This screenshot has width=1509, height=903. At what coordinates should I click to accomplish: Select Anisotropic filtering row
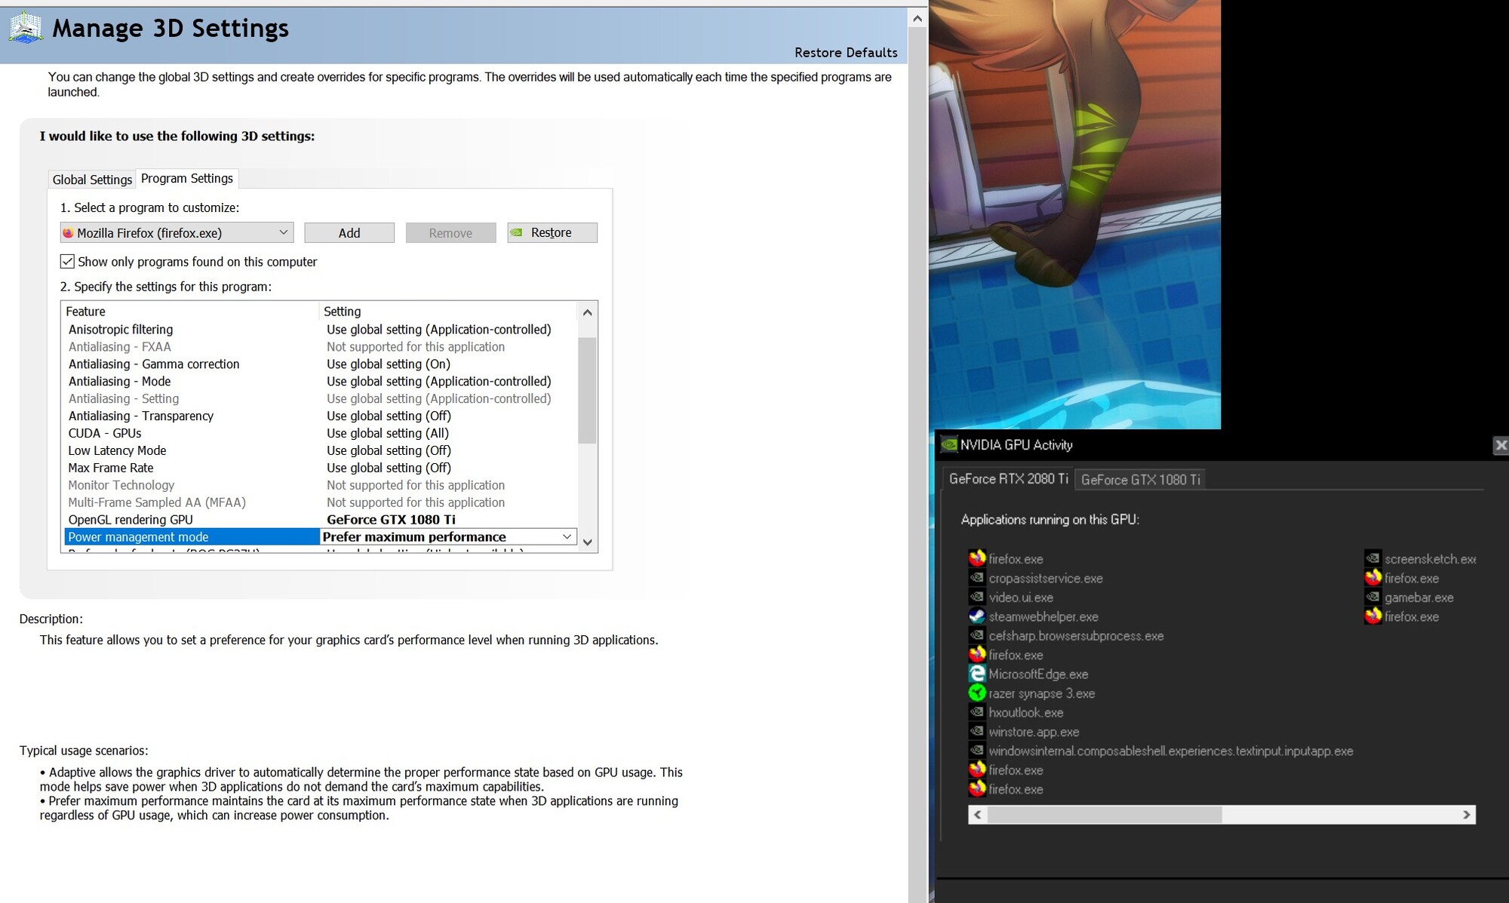click(321, 330)
